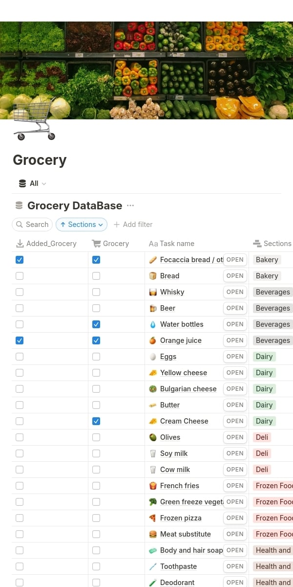Click the water drop icon for Water bottles
The width and height of the screenshot is (293, 587).
153,324
